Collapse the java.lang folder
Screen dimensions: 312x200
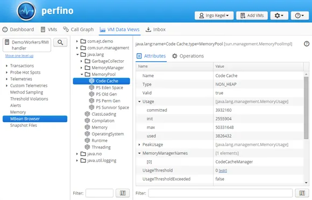click(x=77, y=54)
